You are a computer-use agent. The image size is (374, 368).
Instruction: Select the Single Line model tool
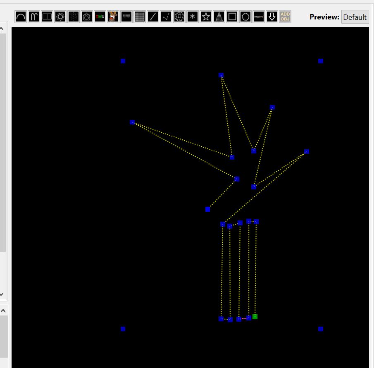point(153,17)
